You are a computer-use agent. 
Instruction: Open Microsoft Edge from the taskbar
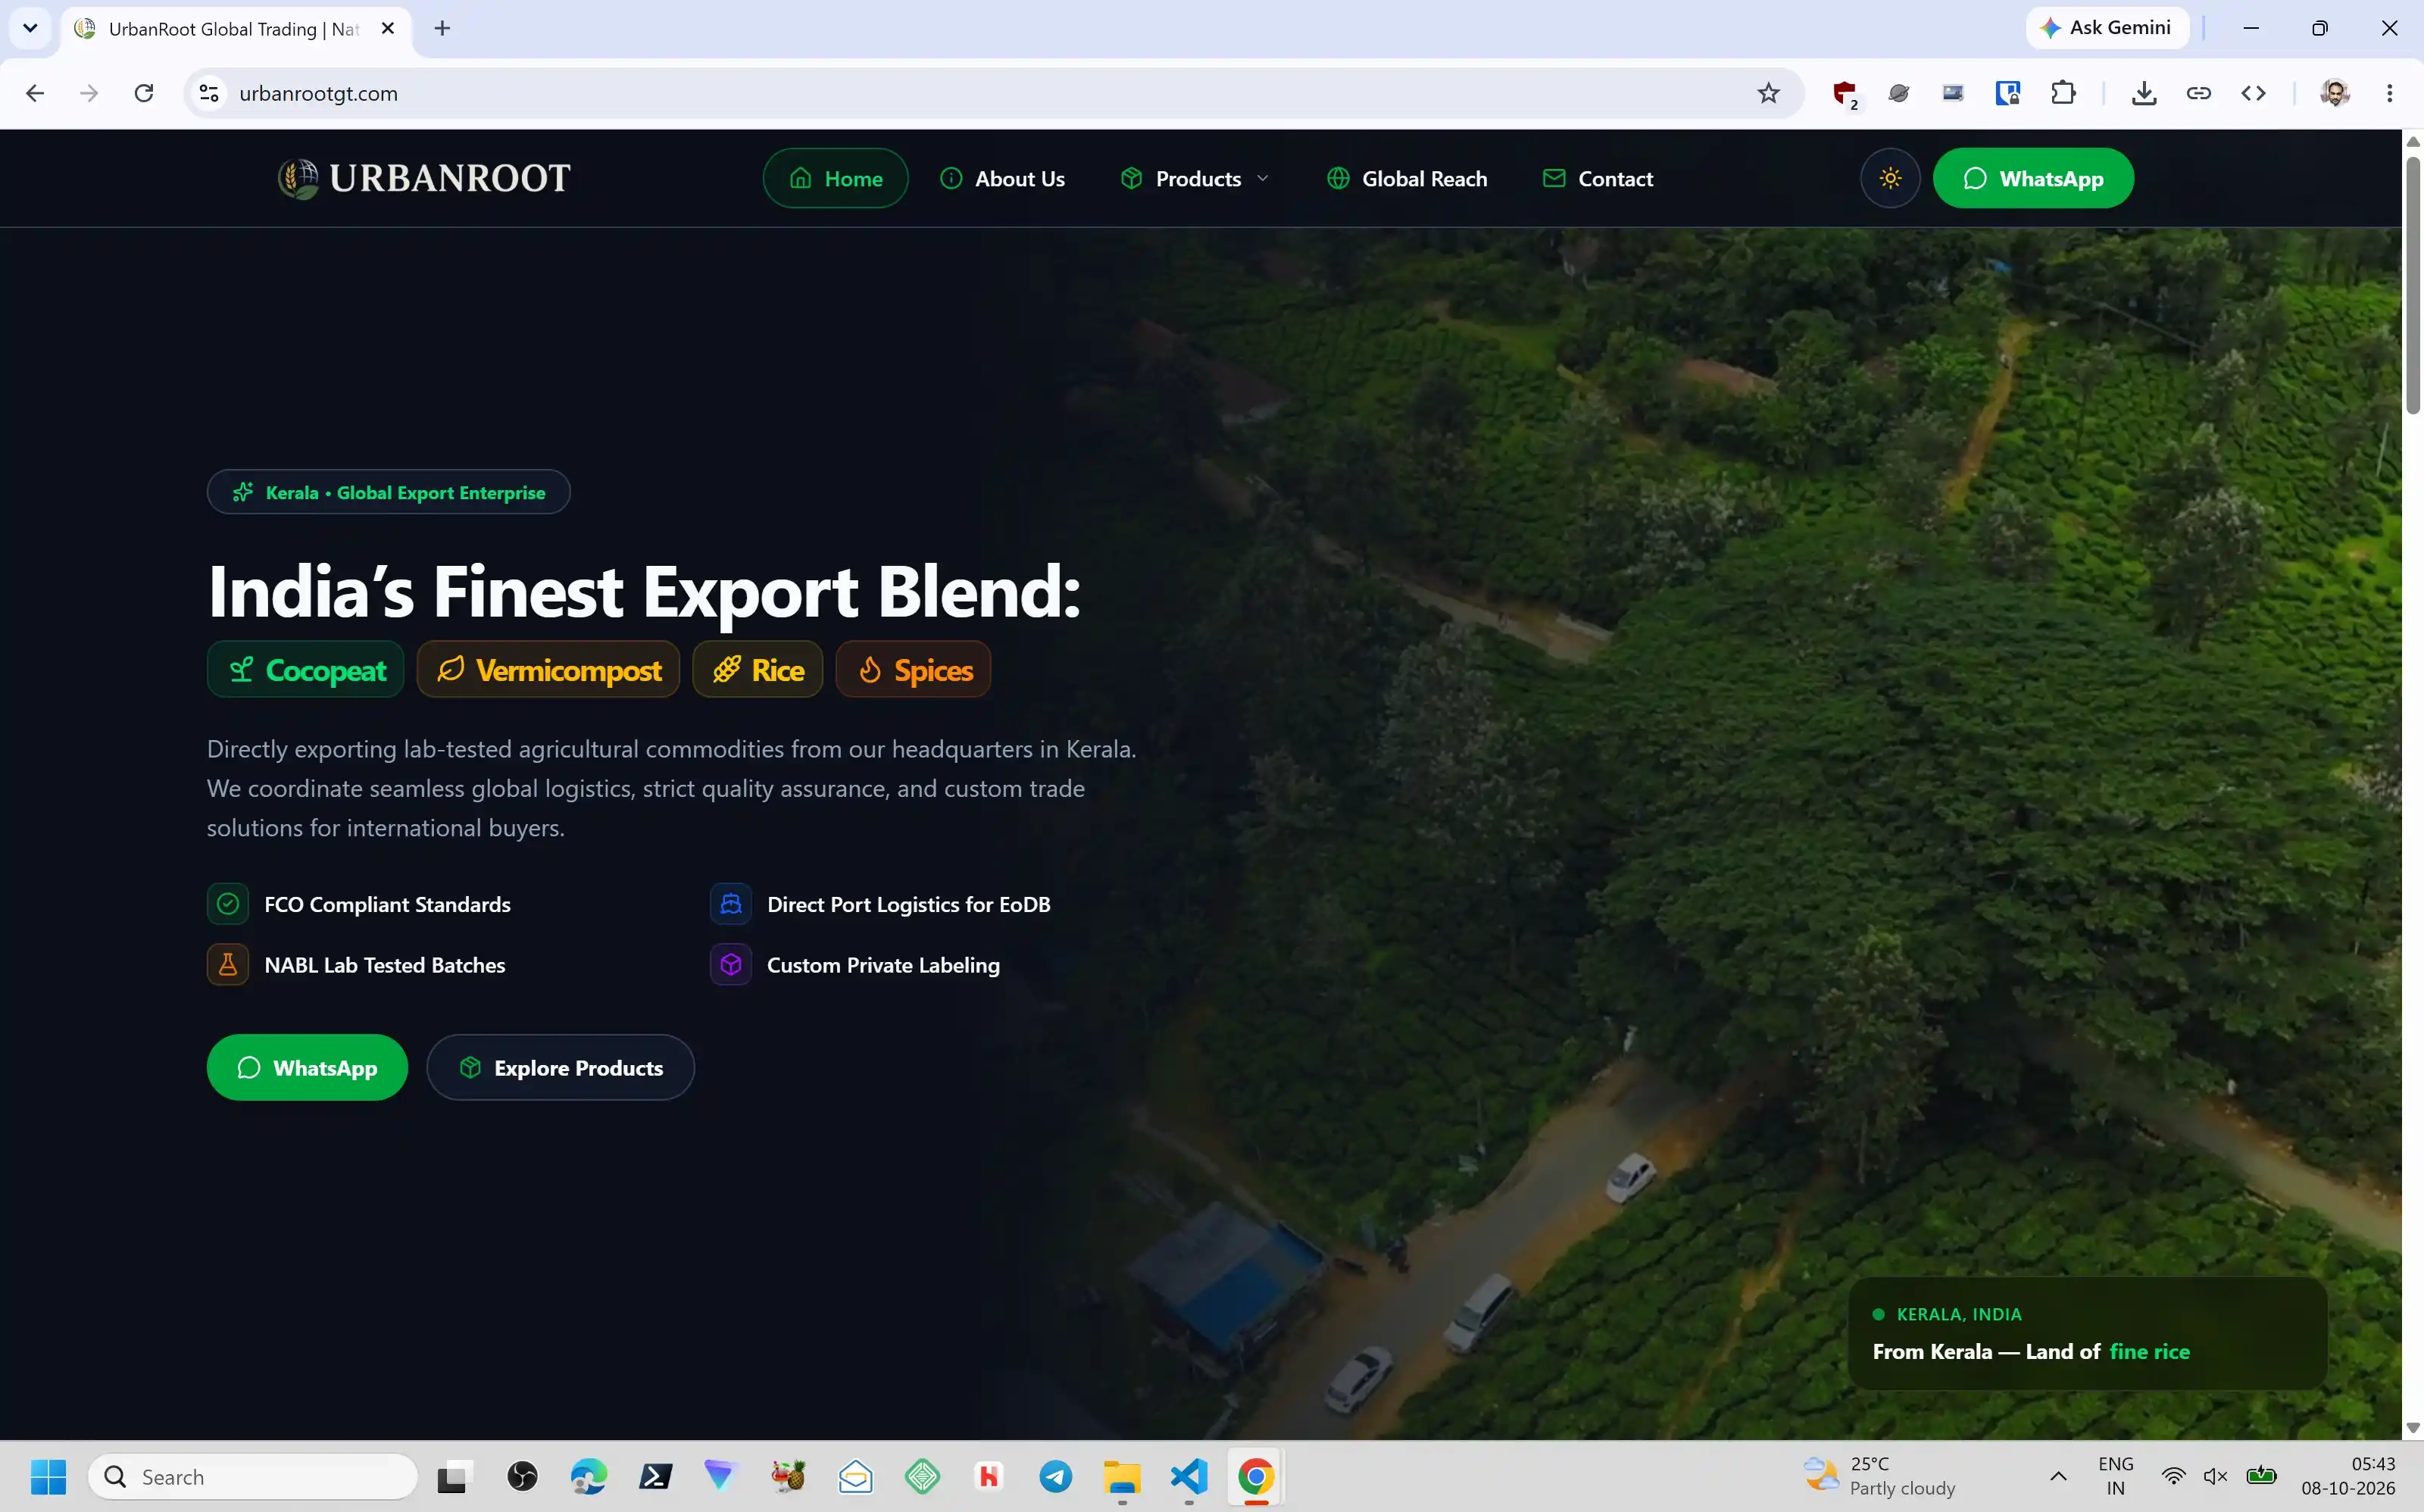pos(589,1477)
